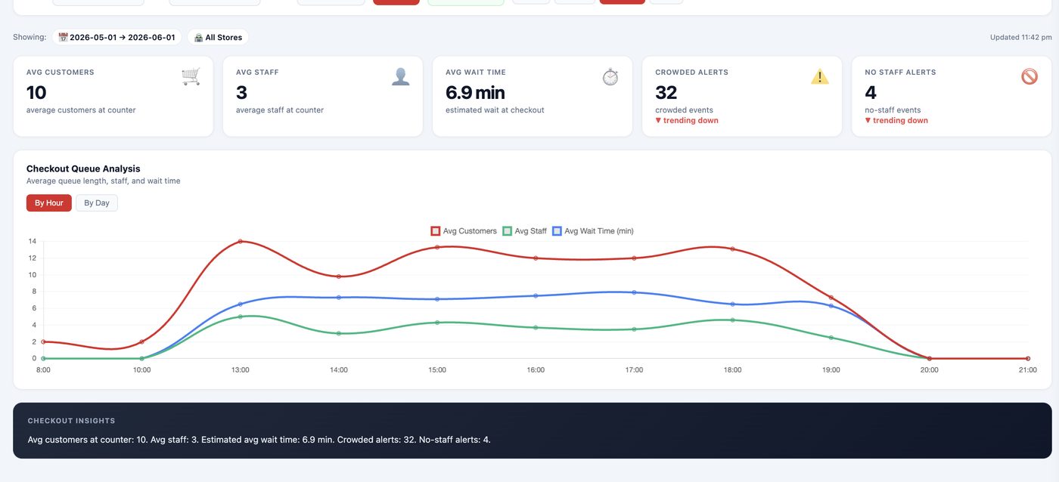Click the 16:00 x-axis label
Viewport: 1059px width, 482px height.
pos(536,370)
